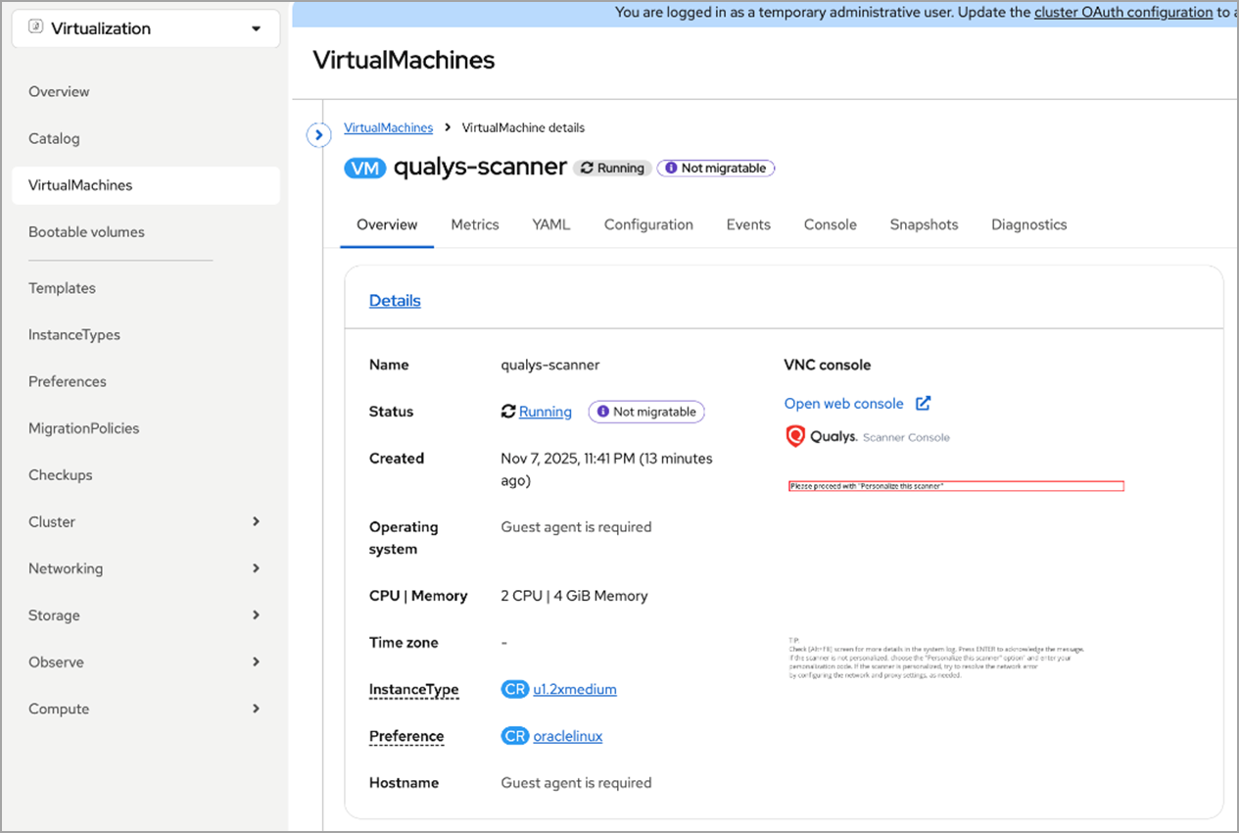Click Not migratable badge in header
The width and height of the screenshot is (1239, 833).
tap(716, 169)
